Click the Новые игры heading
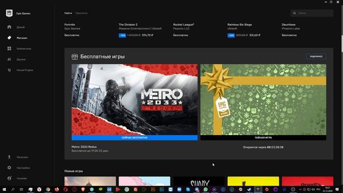Viewport: 343px width, 193px height. pyautogui.click(x=73, y=171)
